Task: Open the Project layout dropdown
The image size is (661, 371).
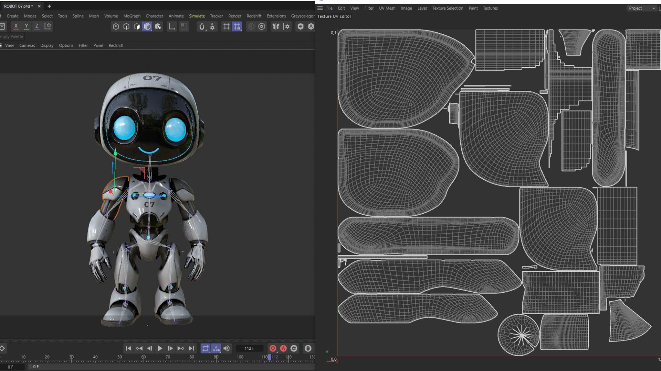Action: pos(641,8)
